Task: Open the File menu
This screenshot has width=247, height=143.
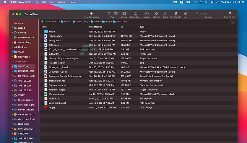Action: [x=37, y=2]
